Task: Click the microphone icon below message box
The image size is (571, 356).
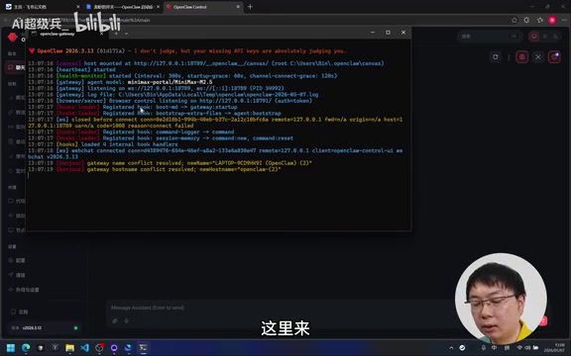Action: tap(126, 320)
